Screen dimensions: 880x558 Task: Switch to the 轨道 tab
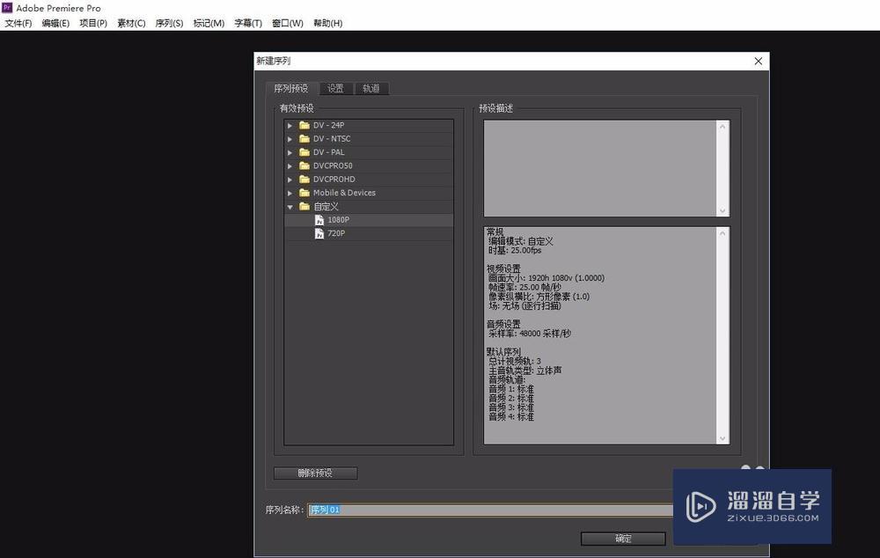[371, 88]
